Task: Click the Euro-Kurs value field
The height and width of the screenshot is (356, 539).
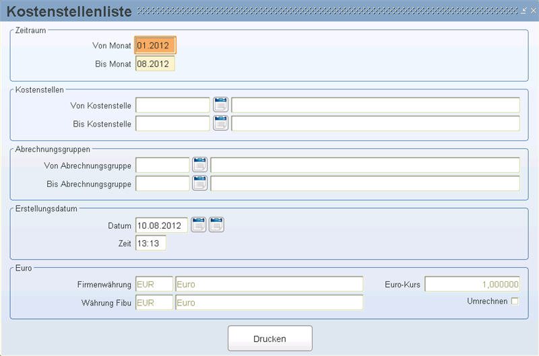Action: (x=472, y=284)
